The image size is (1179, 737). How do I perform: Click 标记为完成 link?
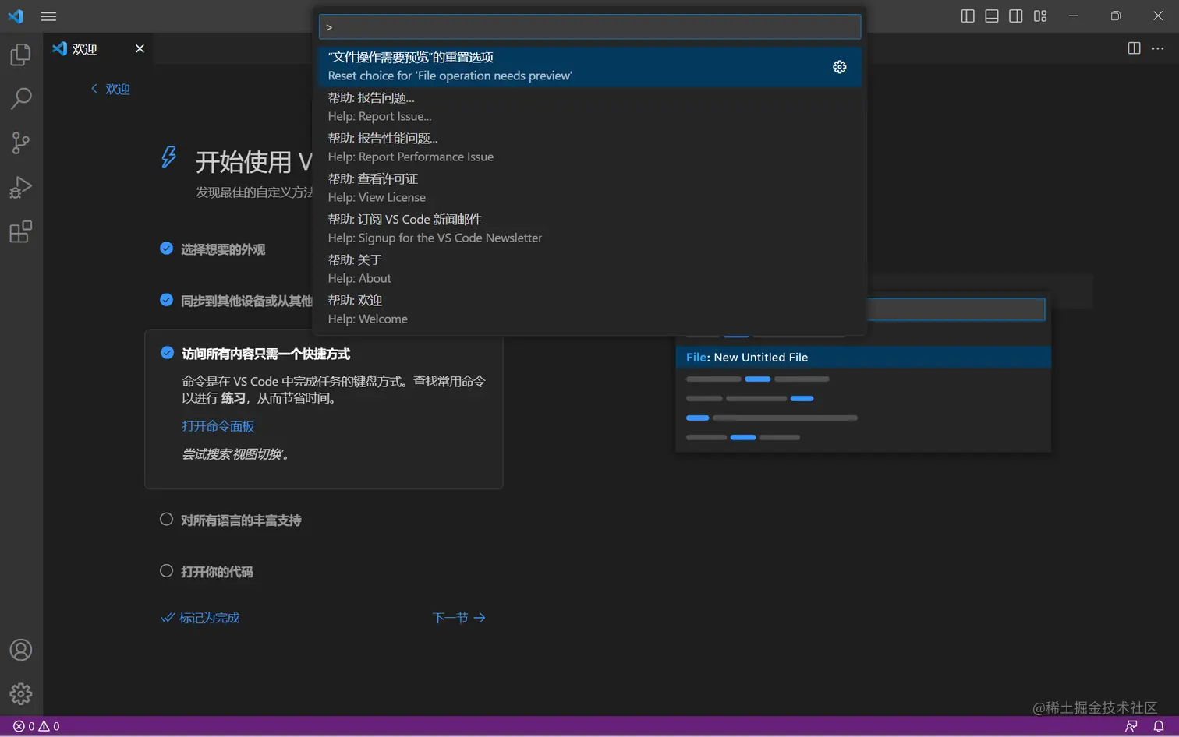coord(200,618)
